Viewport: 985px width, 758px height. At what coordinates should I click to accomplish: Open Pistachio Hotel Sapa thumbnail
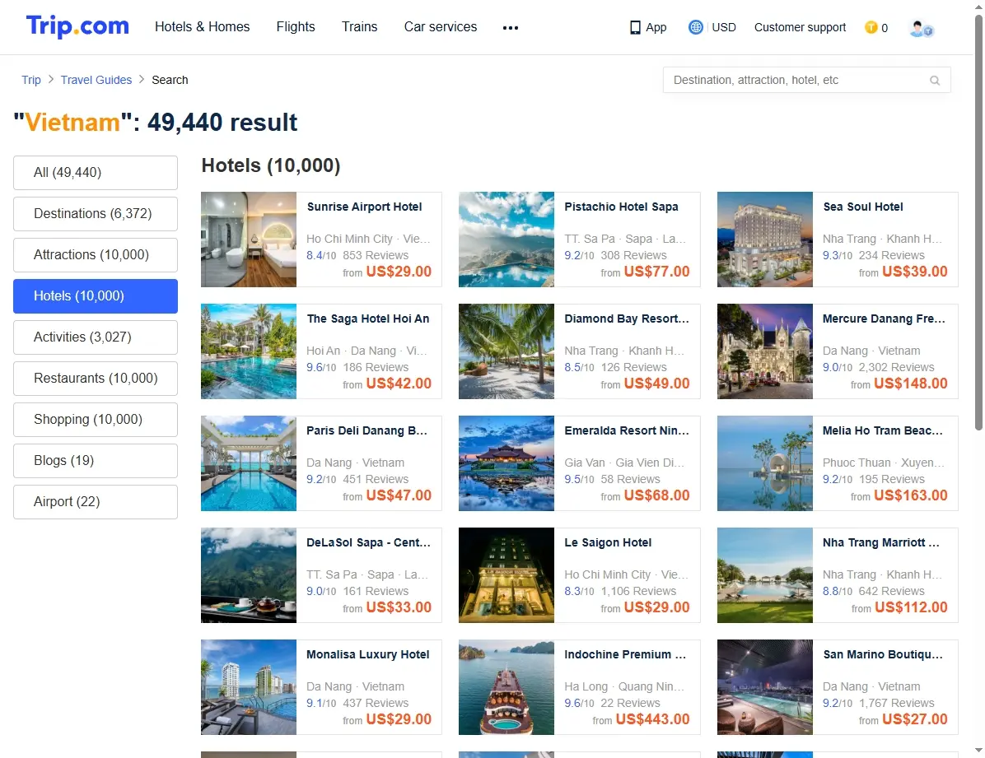point(507,239)
